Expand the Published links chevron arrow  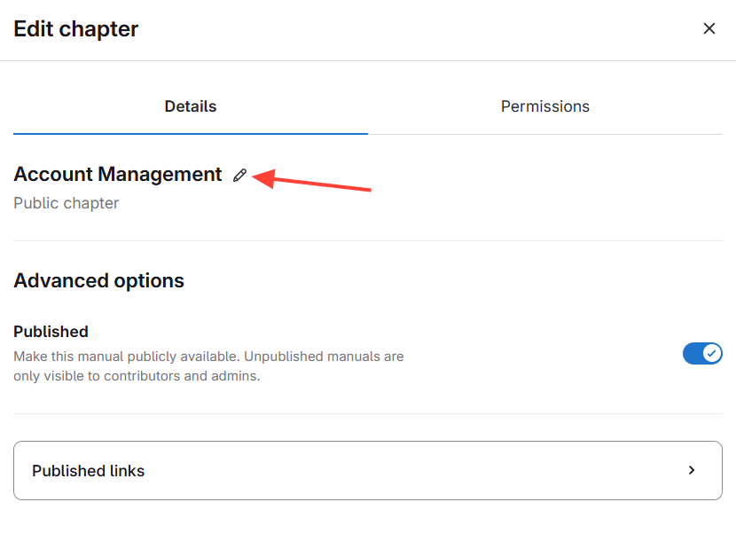(692, 470)
